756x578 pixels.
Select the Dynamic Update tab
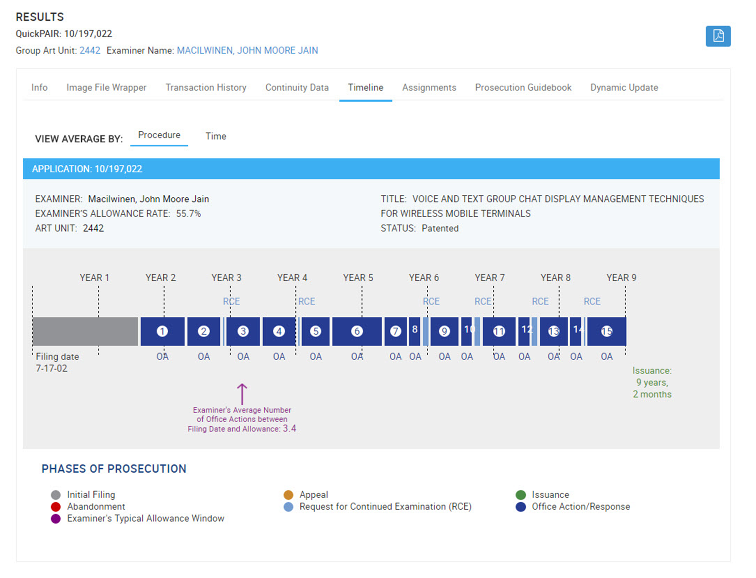pyautogui.click(x=624, y=87)
